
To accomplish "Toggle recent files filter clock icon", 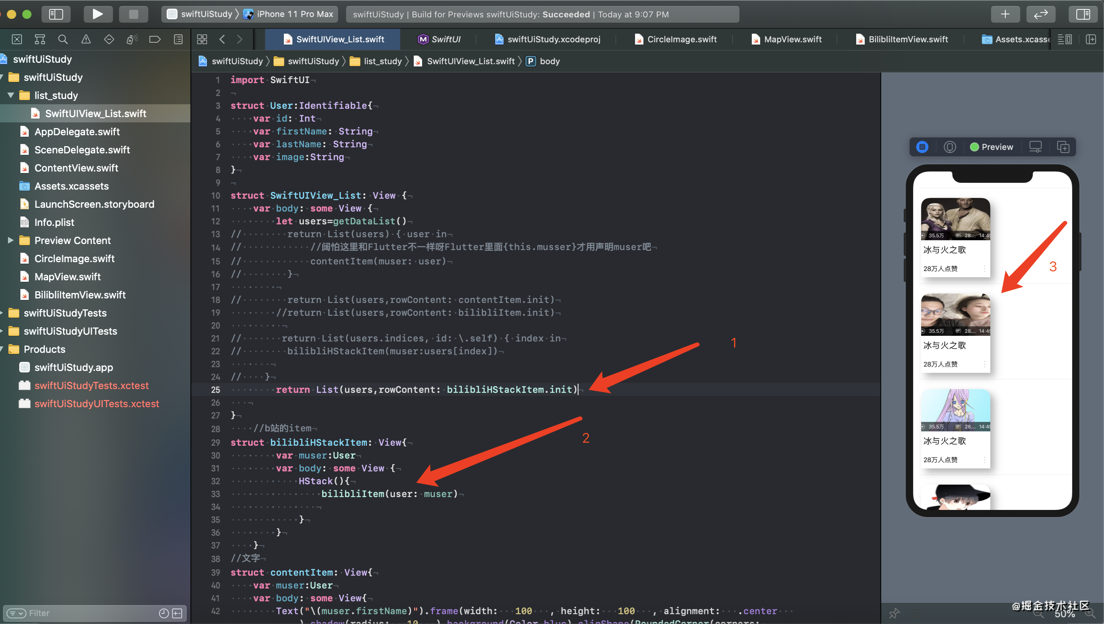I will point(163,613).
